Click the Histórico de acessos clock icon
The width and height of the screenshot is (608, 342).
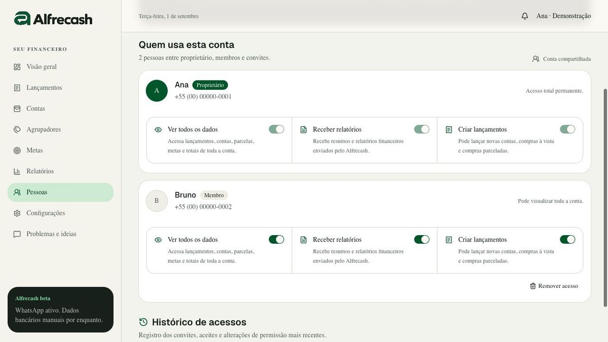coord(143,322)
